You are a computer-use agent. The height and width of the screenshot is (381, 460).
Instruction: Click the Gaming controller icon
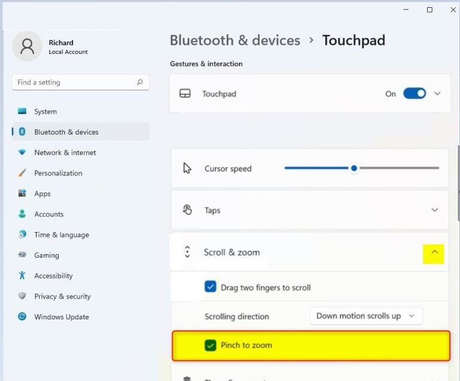22,255
